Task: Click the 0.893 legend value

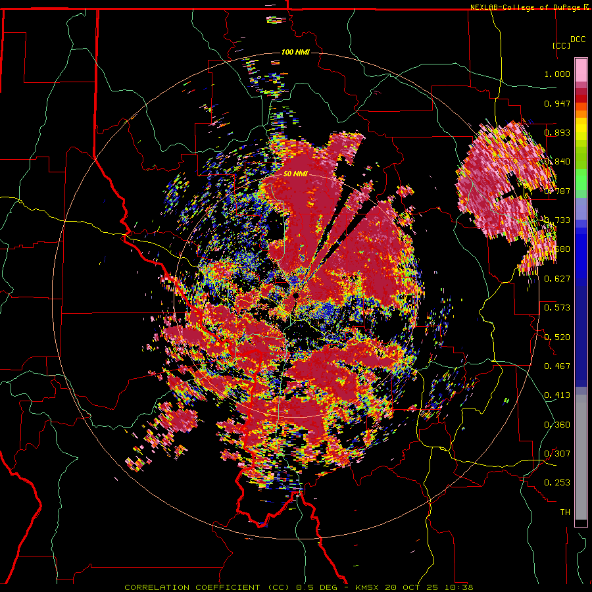Action: pos(557,132)
